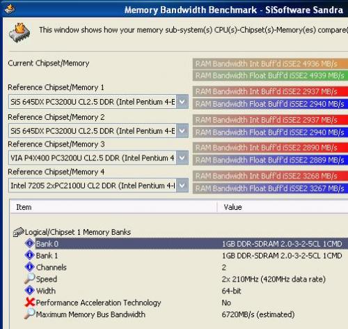Viewport: 348px width, 329px height.
Task: Click the magnifier icon beside Speed
Action: click(30, 278)
